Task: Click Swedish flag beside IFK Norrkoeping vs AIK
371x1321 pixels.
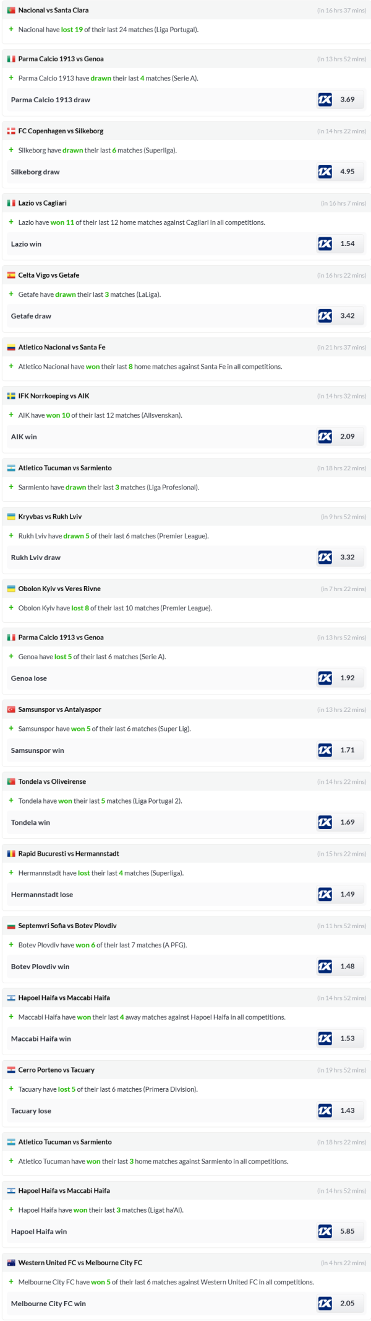Action: 11,396
